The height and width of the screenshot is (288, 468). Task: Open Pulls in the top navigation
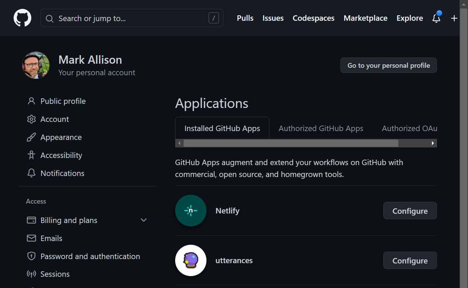[x=245, y=18]
